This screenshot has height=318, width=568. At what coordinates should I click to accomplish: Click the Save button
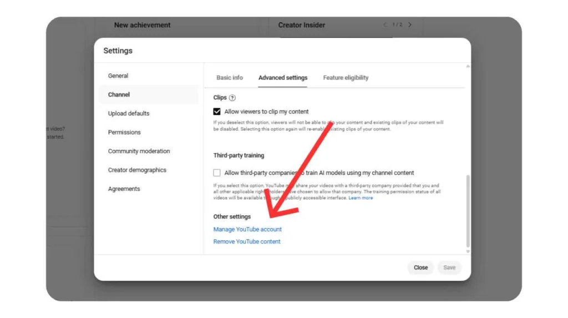pos(449,267)
